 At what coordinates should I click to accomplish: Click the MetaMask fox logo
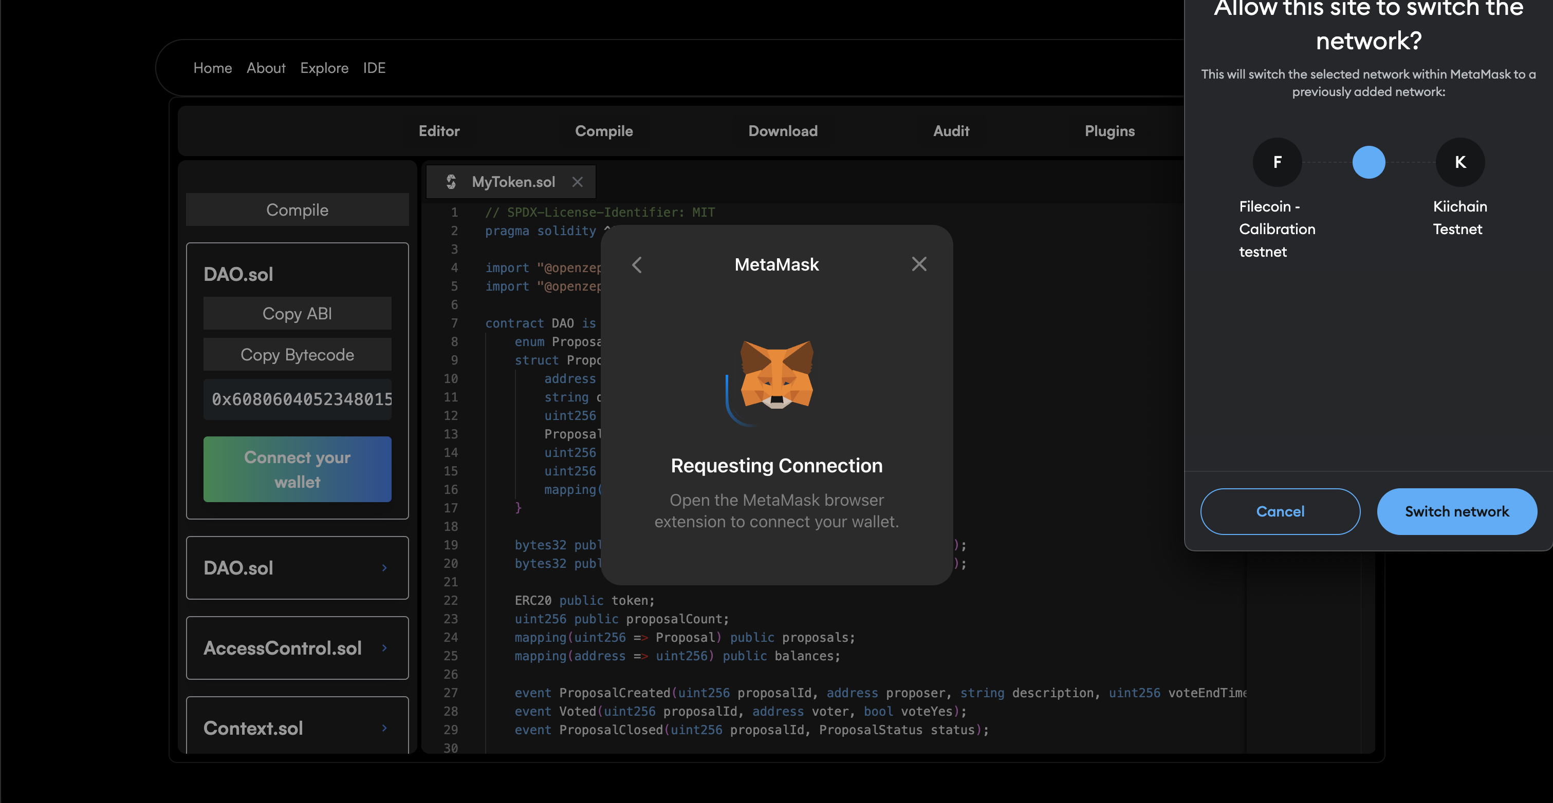click(776, 375)
